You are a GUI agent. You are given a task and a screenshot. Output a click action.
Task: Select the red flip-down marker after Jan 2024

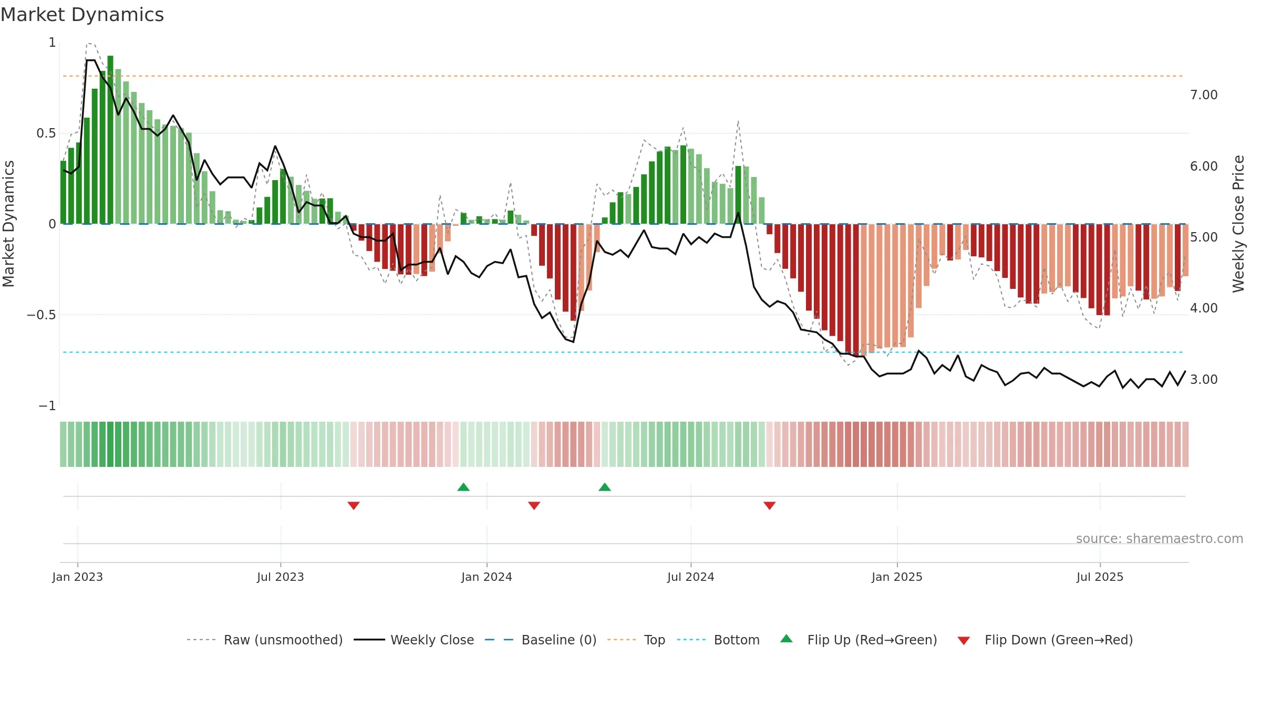click(534, 505)
